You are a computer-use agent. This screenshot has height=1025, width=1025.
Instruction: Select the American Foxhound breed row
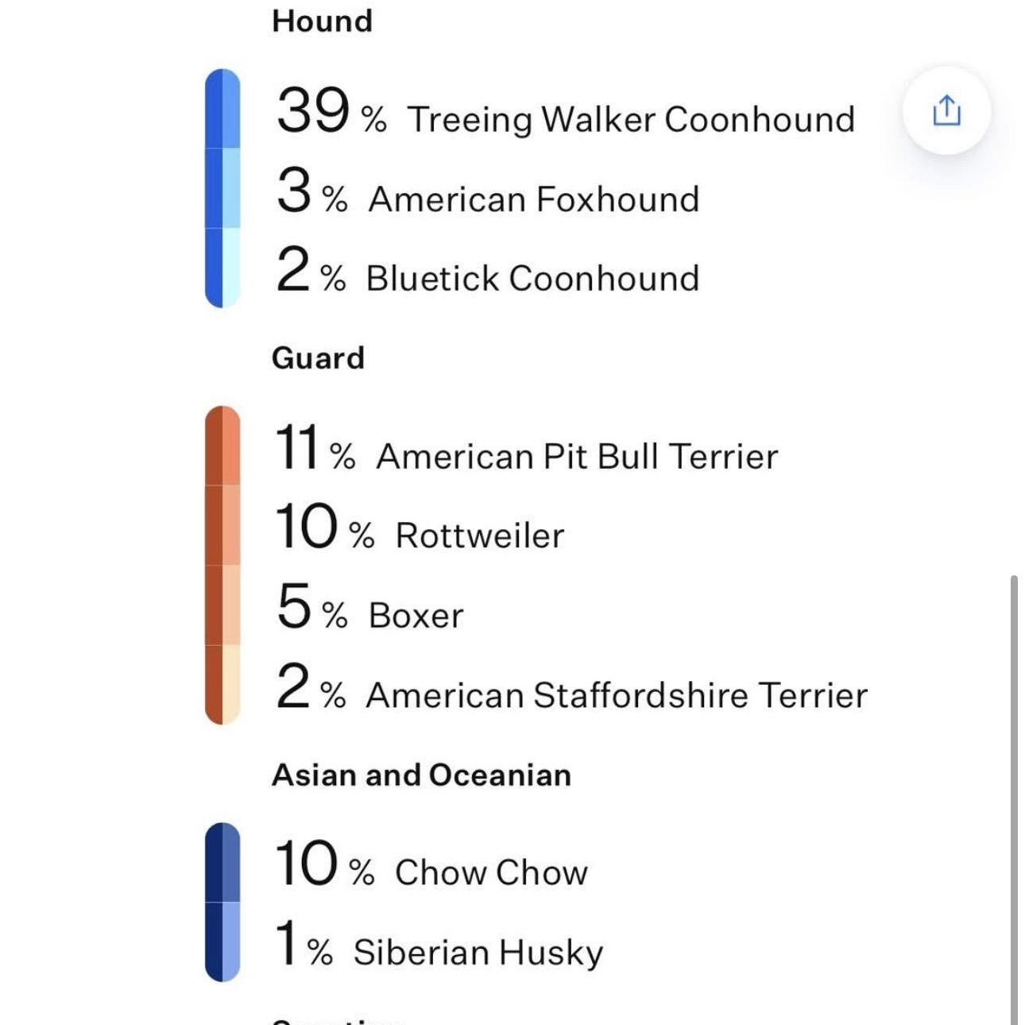533,199
